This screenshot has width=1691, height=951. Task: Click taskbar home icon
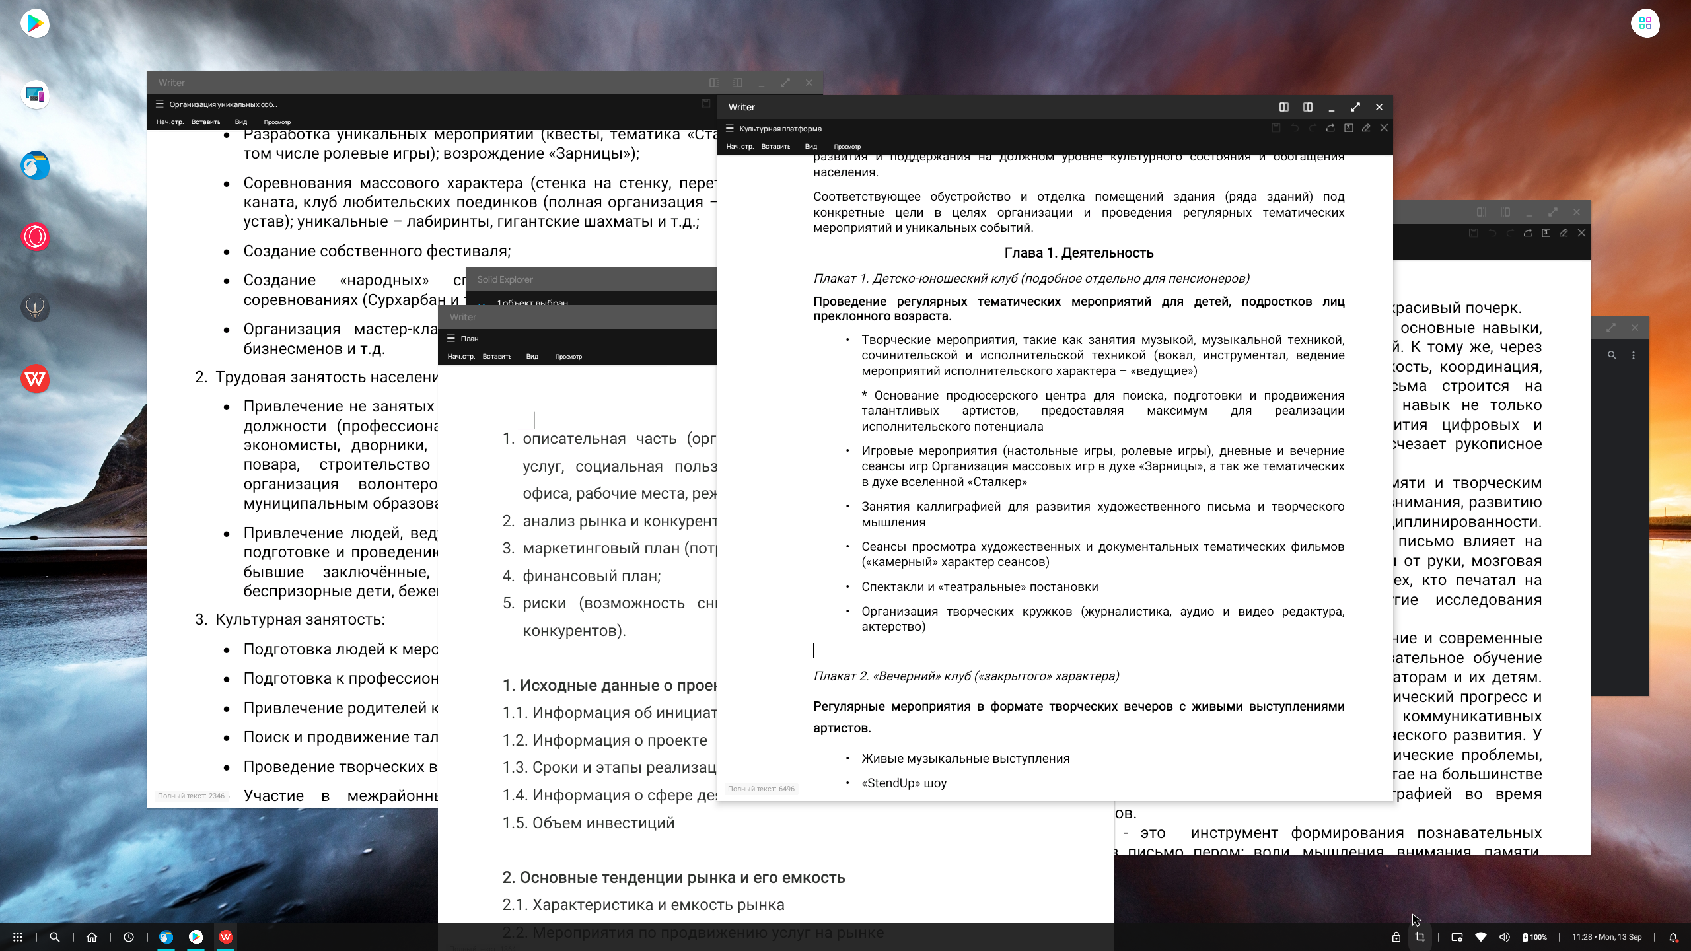tap(92, 937)
